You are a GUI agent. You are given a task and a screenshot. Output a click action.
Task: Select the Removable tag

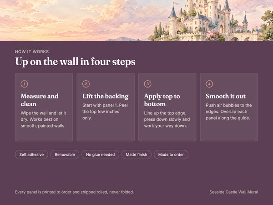click(x=65, y=154)
